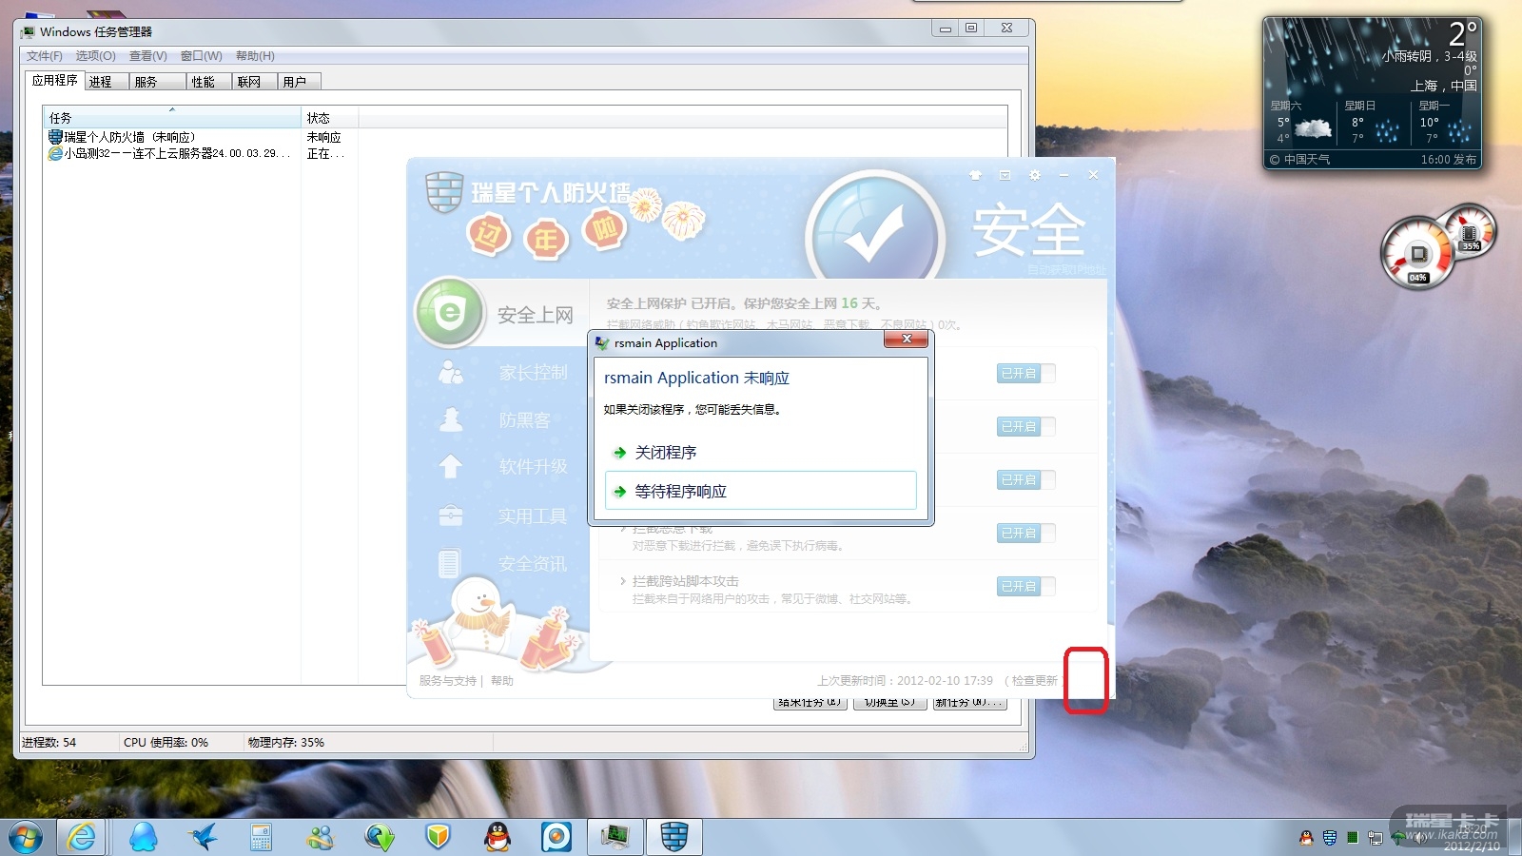The height and width of the screenshot is (856, 1522).
Task: Expand the 拦截跨站脚本攻击 item chevron
Action: [623, 581]
